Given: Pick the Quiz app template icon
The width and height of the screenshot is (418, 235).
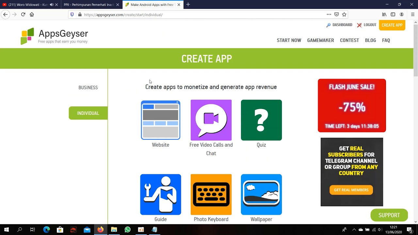Looking at the screenshot, I should pos(261,120).
